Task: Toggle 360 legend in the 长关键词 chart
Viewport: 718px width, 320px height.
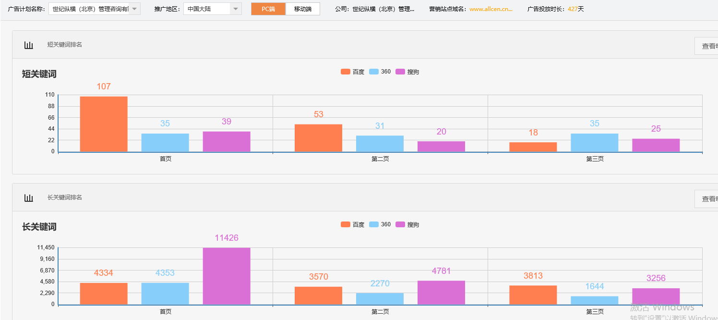Action: click(x=380, y=225)
